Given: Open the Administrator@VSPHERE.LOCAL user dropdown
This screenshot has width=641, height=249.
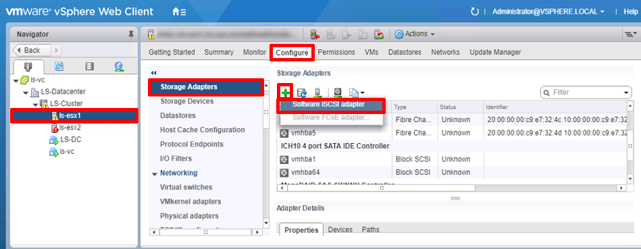Looking at the screenshot, I should point(548,12).
